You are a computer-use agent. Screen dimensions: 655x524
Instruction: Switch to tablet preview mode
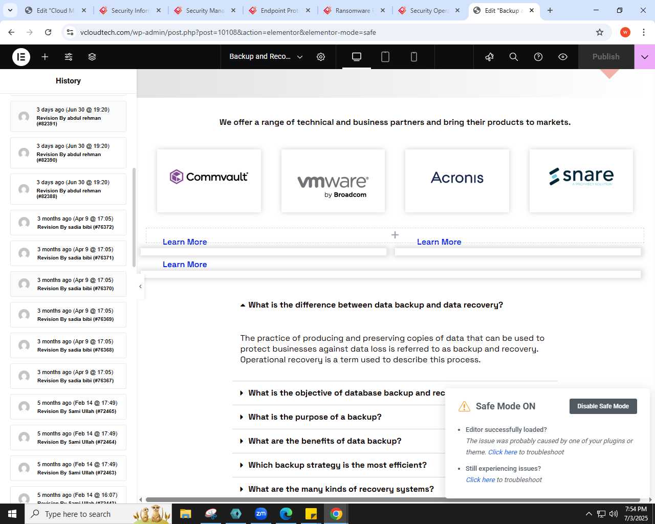tap(385, 57)
